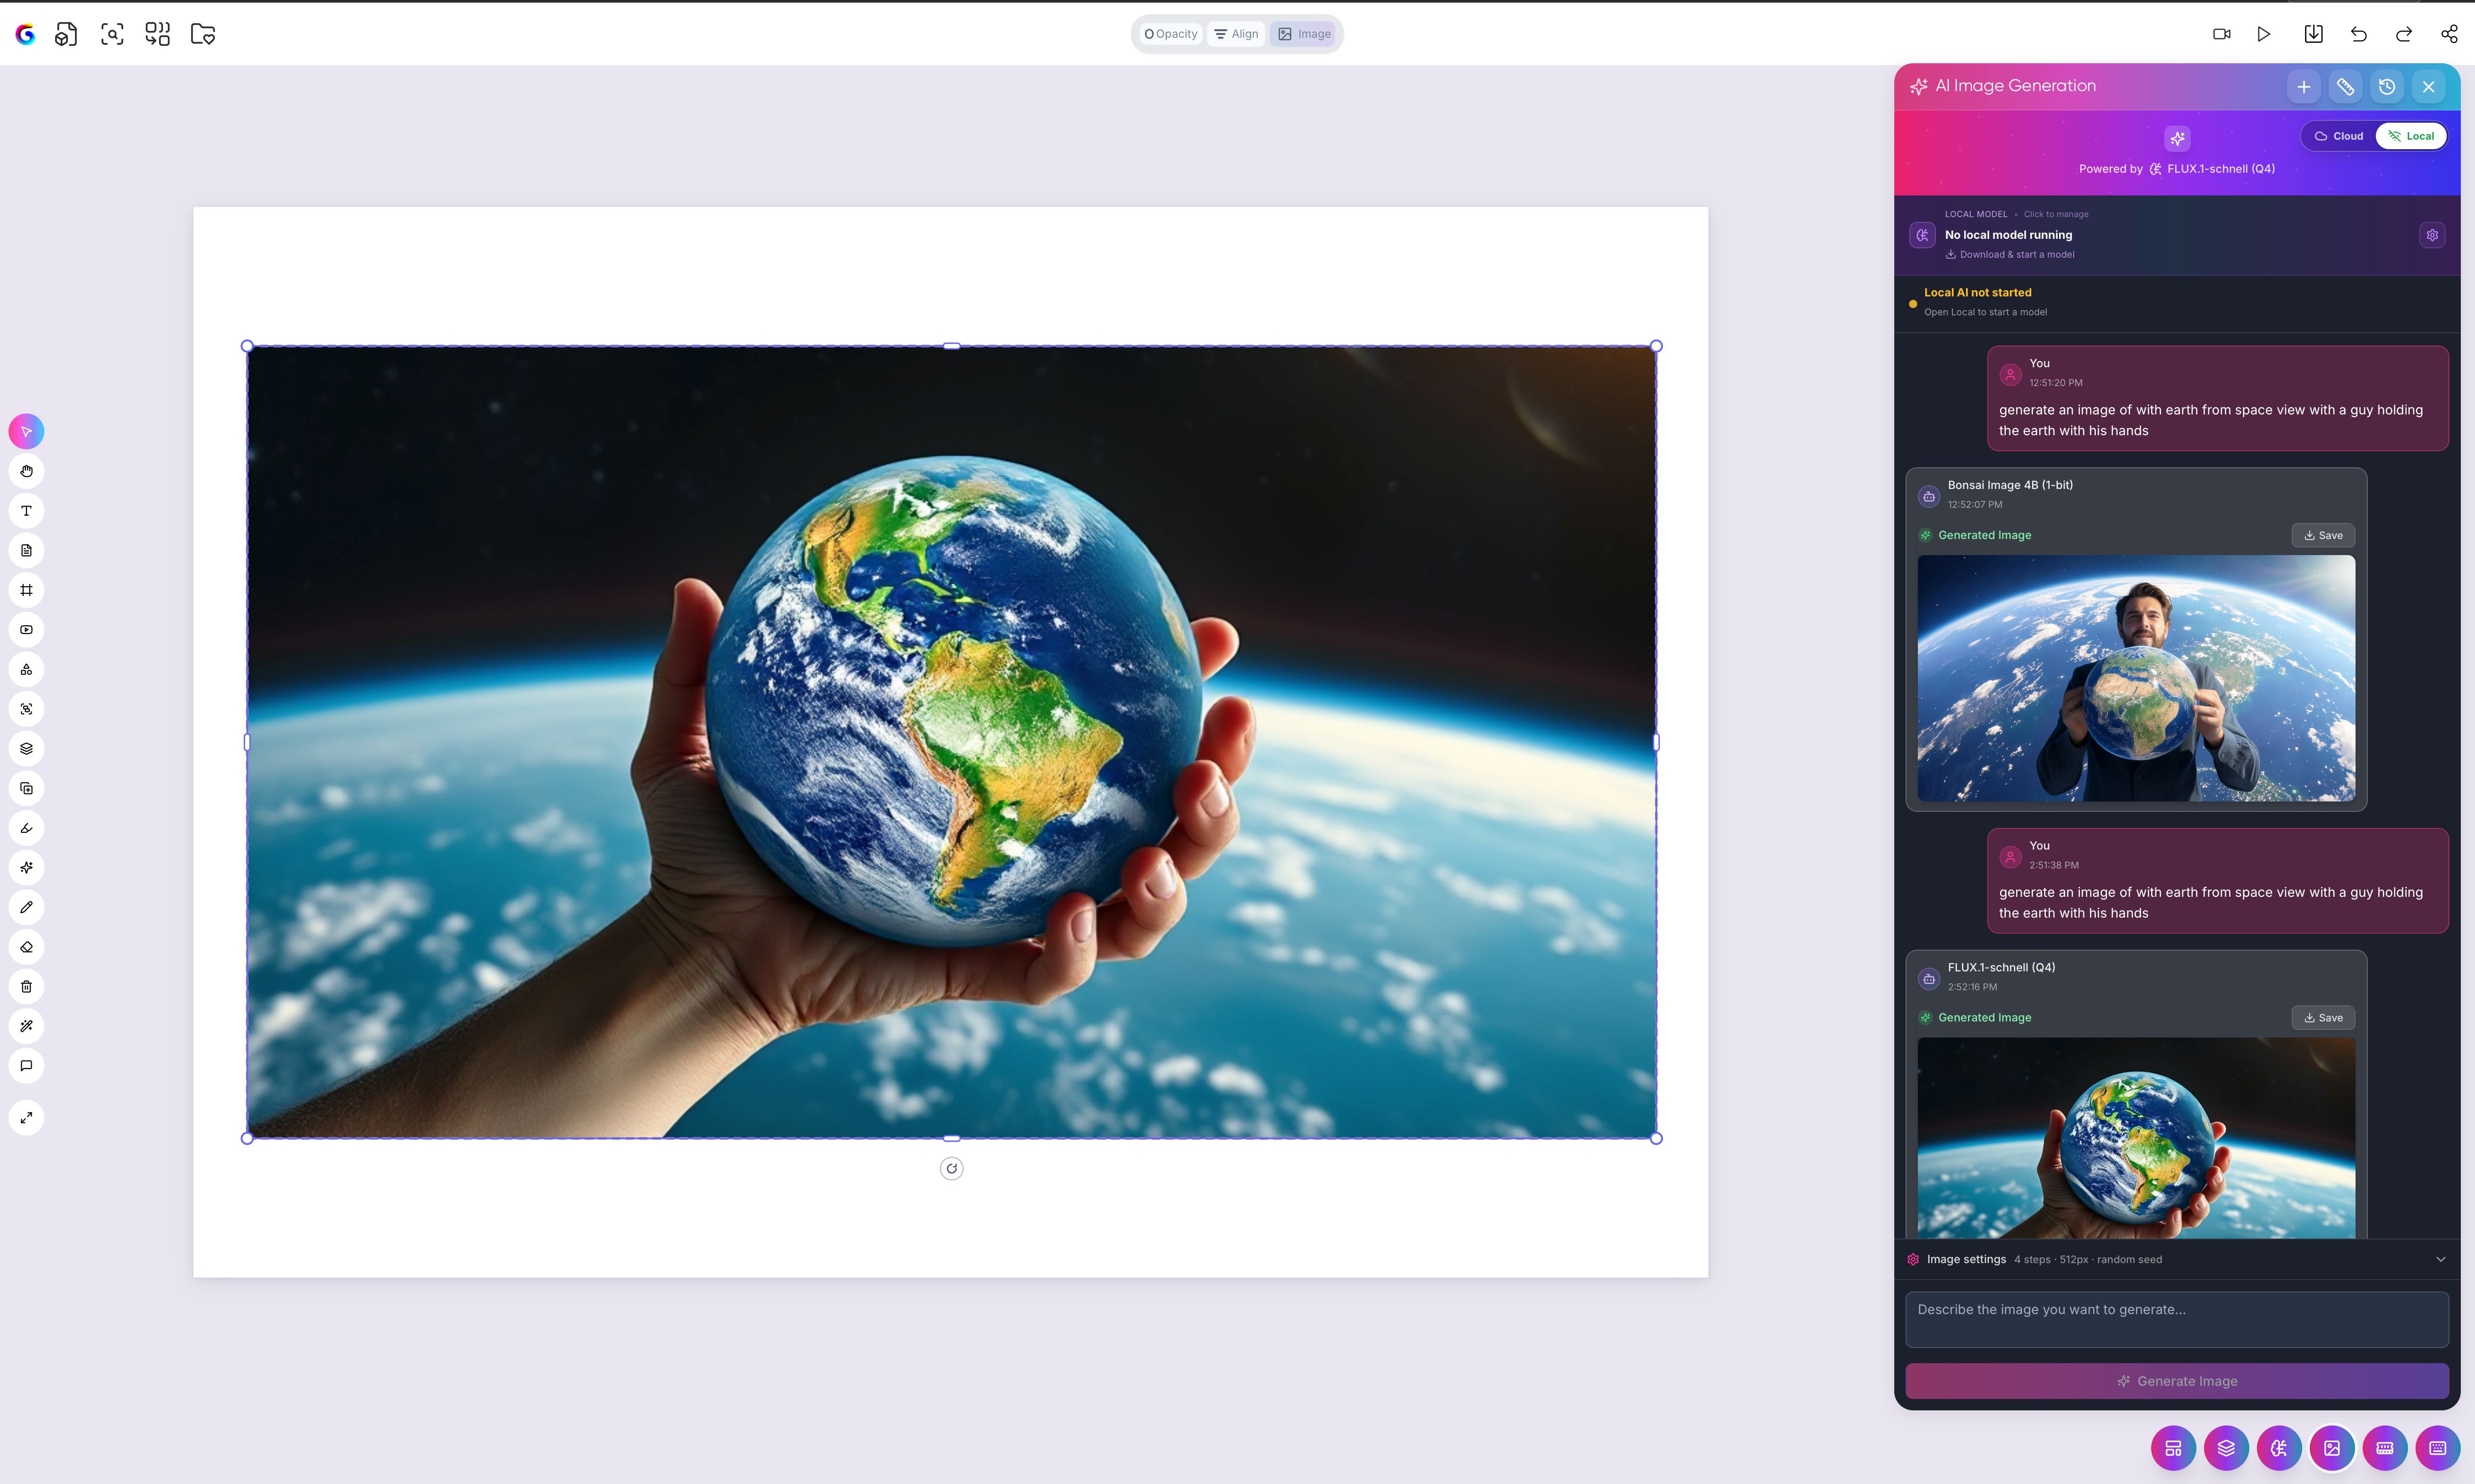Screen dimensions: 2475x1484
Task: Open local model settings gear
Action: tap(2432, 235)
